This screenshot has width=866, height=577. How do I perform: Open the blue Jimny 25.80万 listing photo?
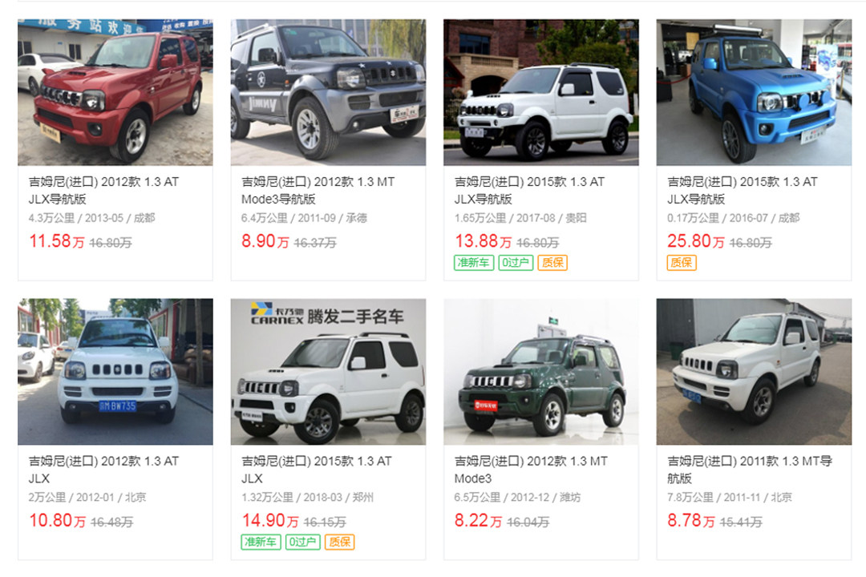click(x=754, y=92)
